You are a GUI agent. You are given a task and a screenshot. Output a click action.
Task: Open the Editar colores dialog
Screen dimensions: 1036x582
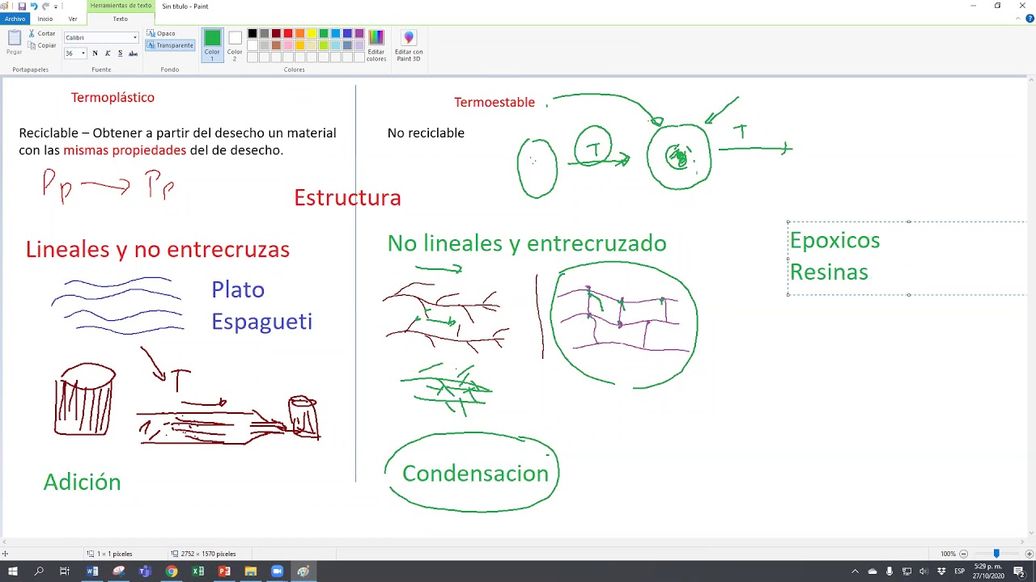coord(376,45)
